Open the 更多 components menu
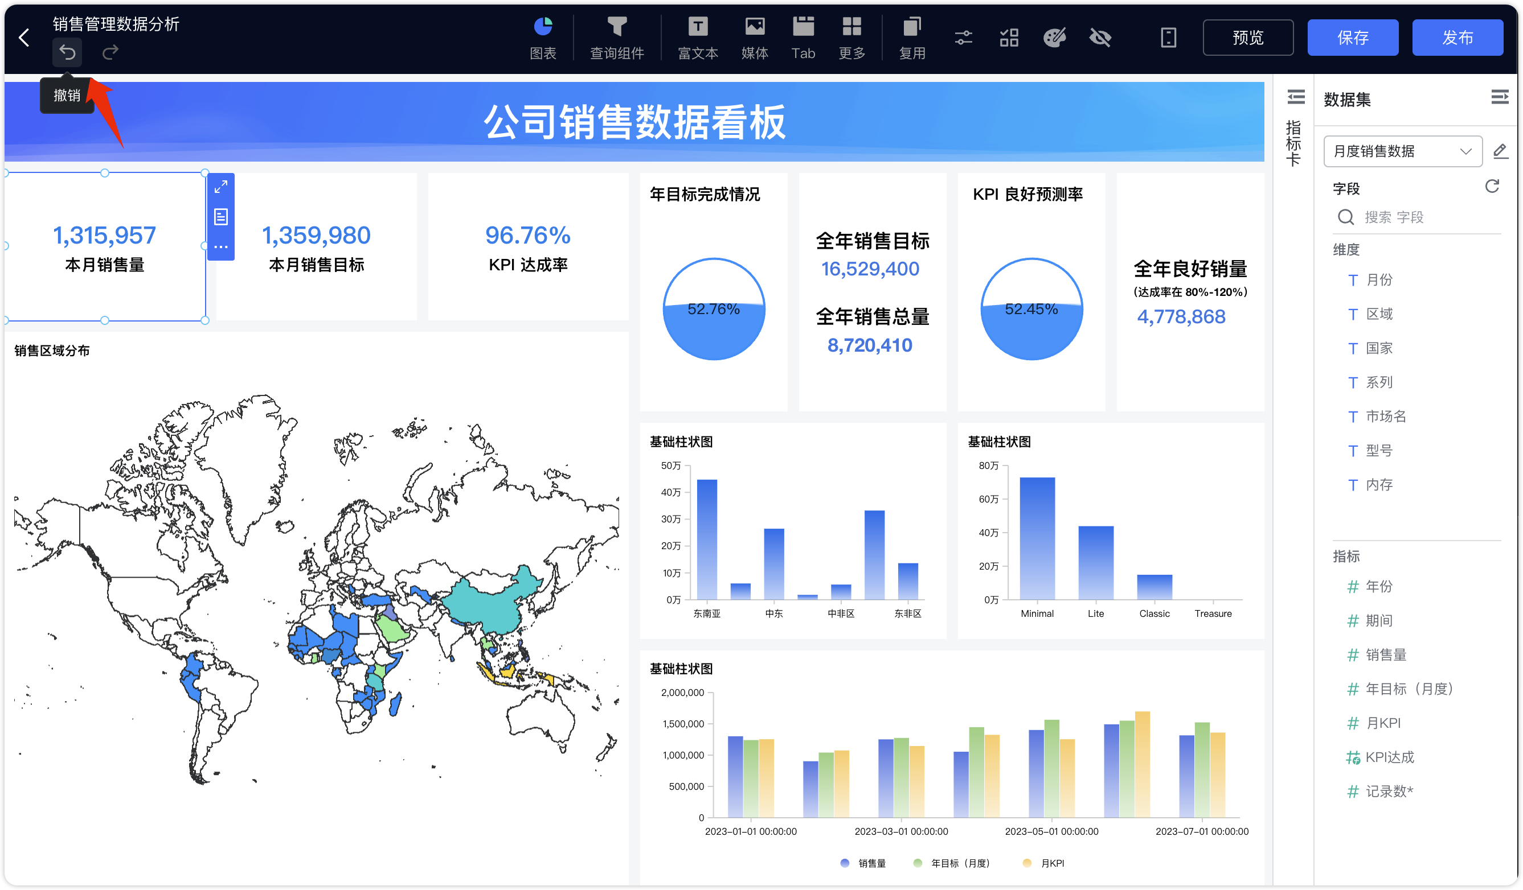Viewport: 1523px width, 890px height. (852, 38)
